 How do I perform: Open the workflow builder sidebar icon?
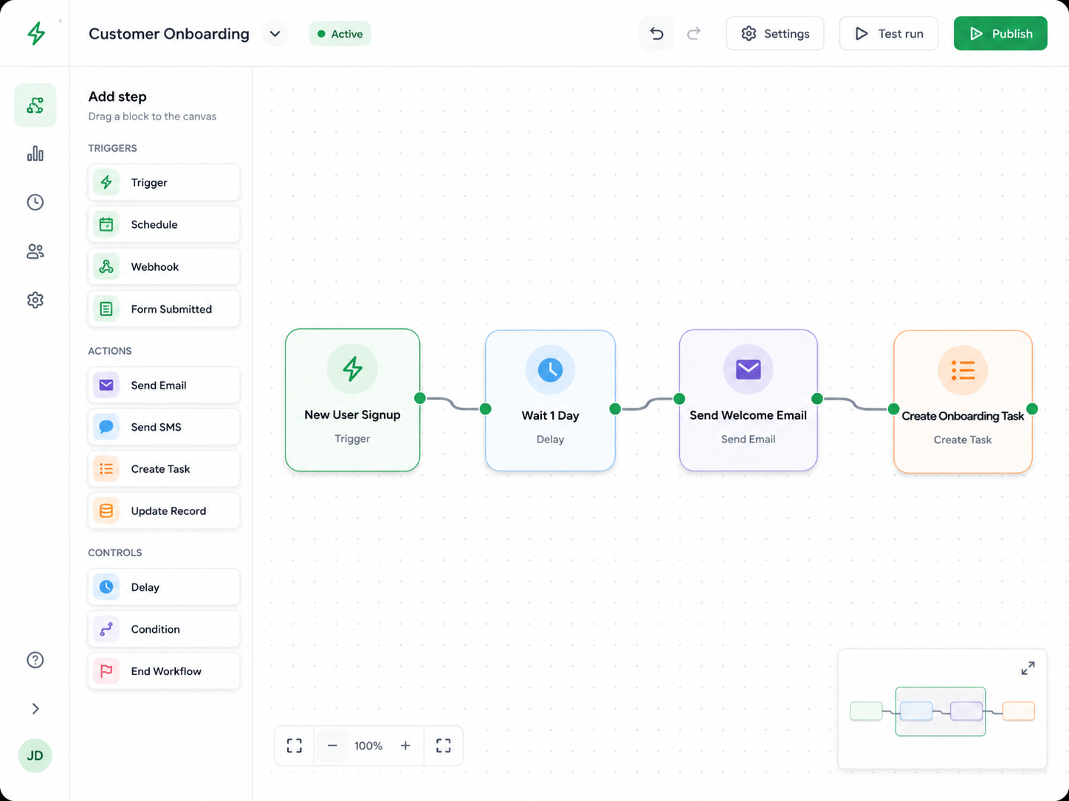point(35,105)
